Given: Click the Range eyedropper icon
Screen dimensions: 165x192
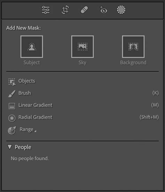Looking at the screenshot, I should pos(12,130).
